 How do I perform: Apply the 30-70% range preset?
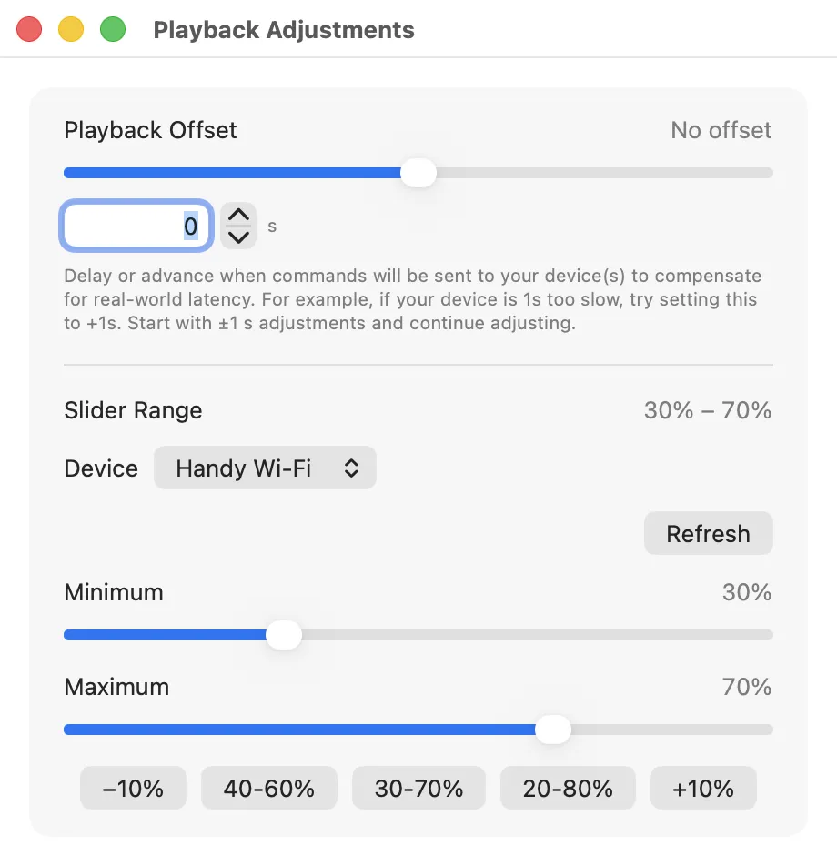418,788
